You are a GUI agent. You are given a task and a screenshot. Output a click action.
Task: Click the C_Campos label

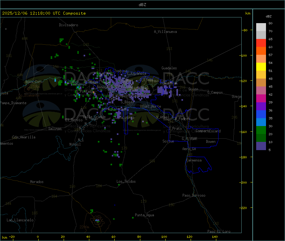point(215,92)
